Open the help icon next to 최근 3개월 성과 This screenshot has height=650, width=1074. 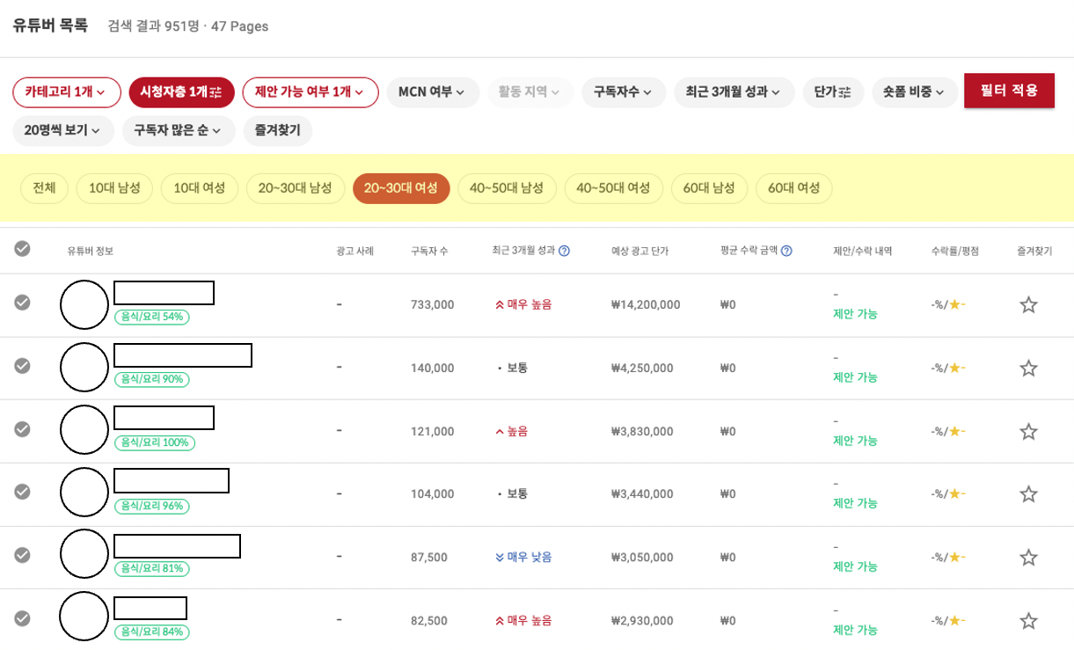(x=564, y=249)
